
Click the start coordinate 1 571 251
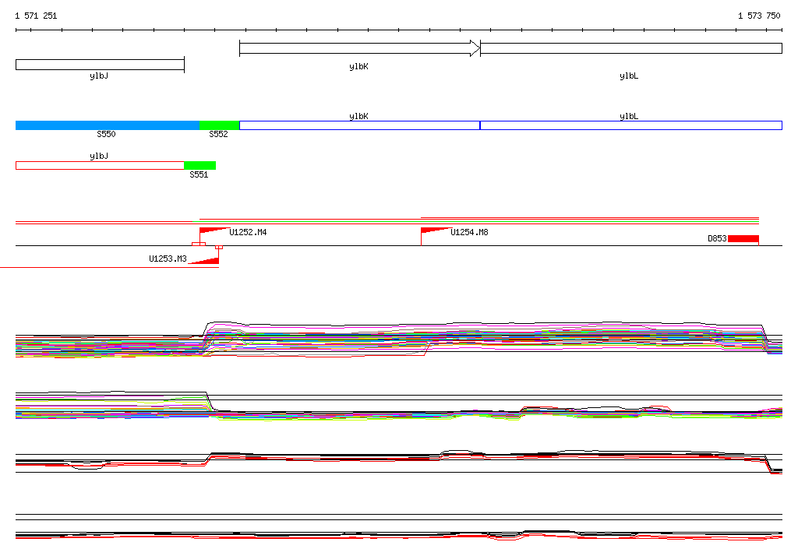[x=36, y=16]
